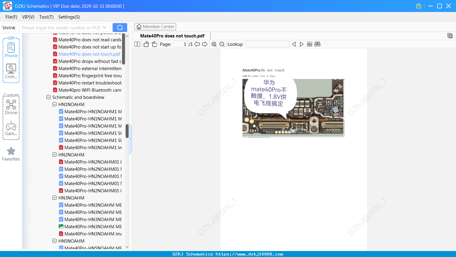
Task: Close the document tab with the top-right icon
Action: [x=450, y=36]
